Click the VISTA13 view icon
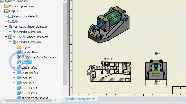Viewport: 186px width, 104px height. (11, 26)
